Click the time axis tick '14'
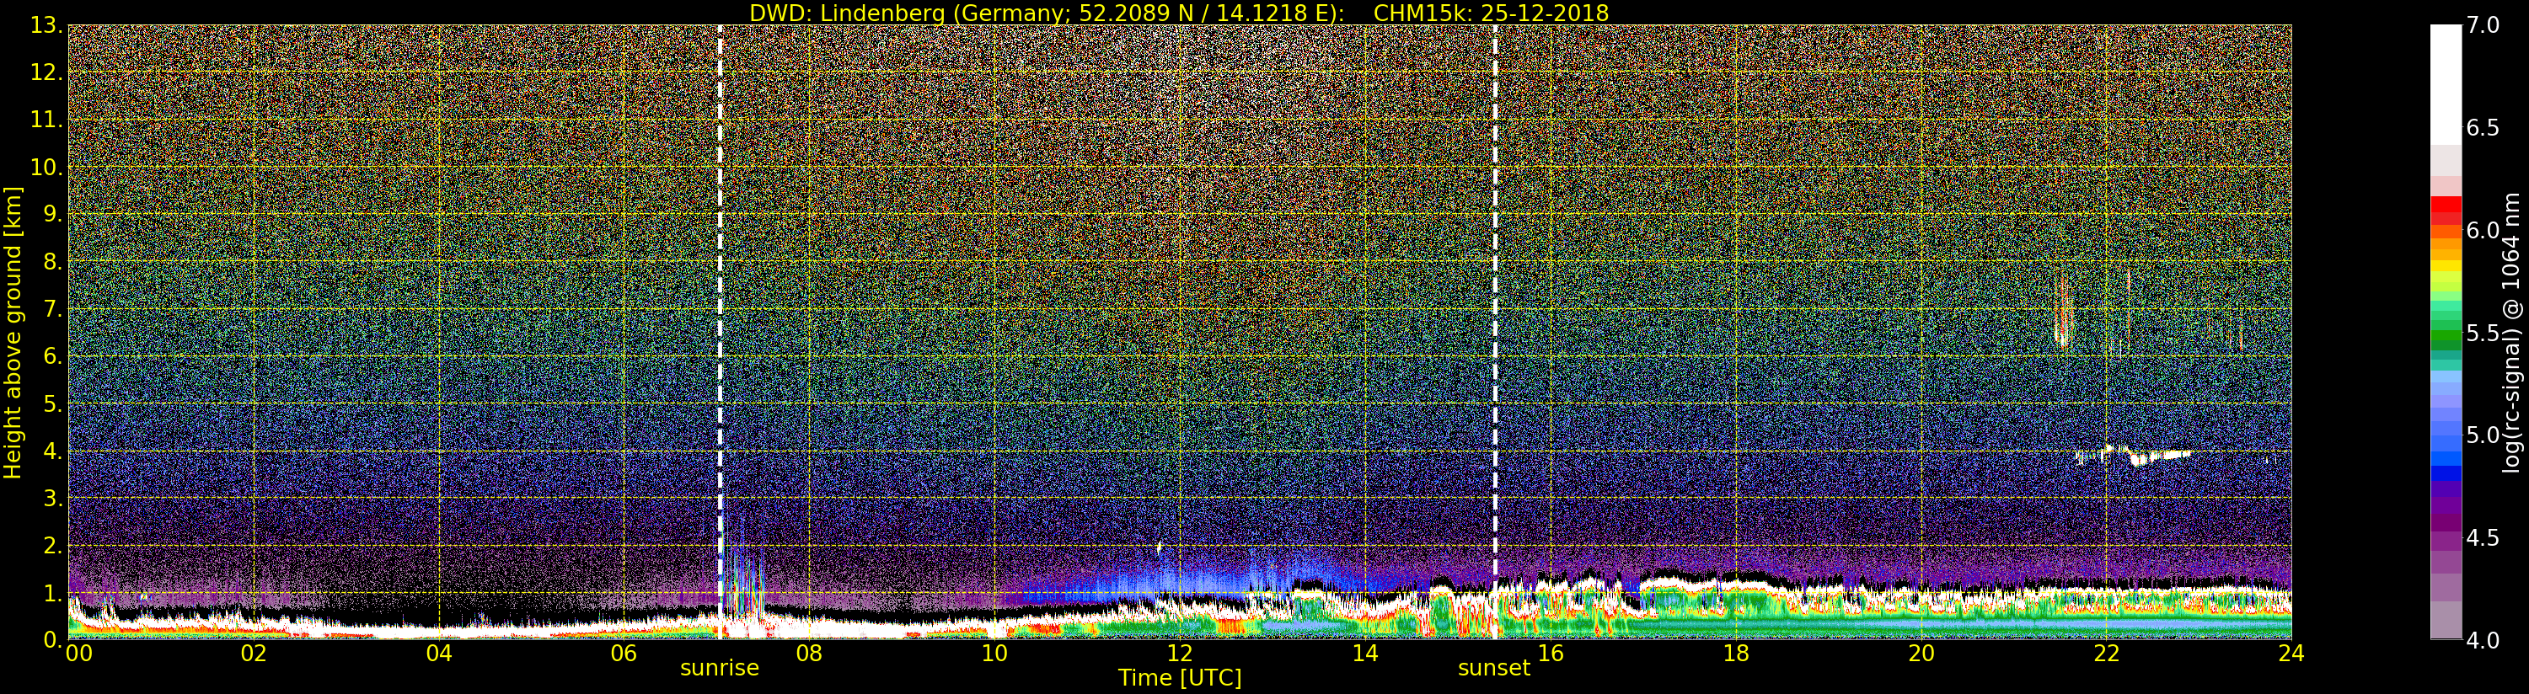 coord(1364,653)
